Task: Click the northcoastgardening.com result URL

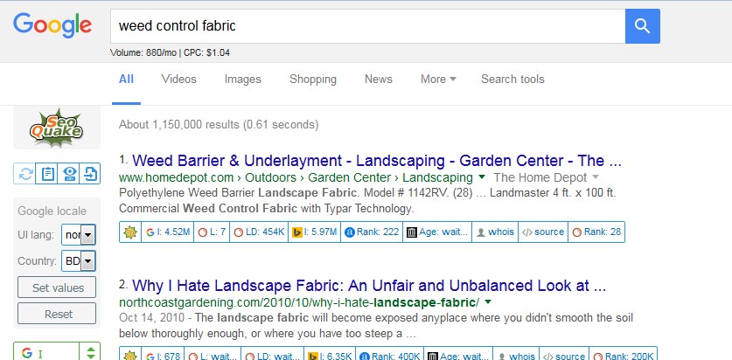Action: click(299, 302)
